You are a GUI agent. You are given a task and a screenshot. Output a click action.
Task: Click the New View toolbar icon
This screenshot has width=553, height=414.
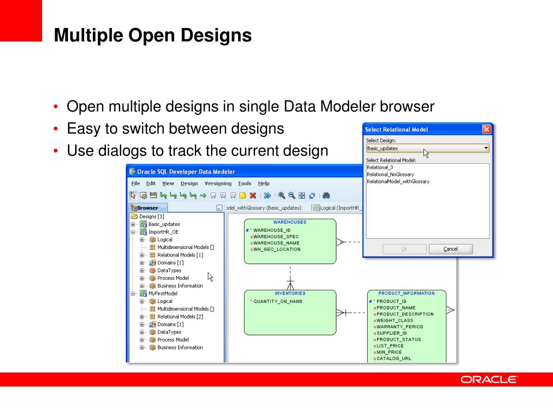[153, 195]
